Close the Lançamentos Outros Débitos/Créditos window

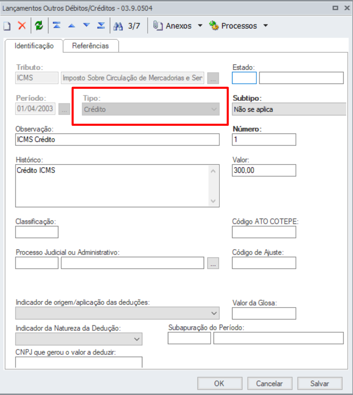[347, 8]
